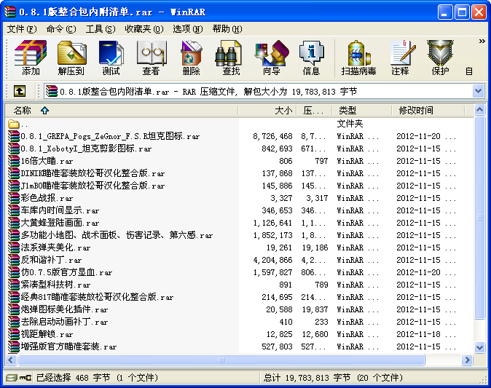491x388 pixels.
Task: Select the parent folder '..' entry
Action: click(x=18, y=124)
